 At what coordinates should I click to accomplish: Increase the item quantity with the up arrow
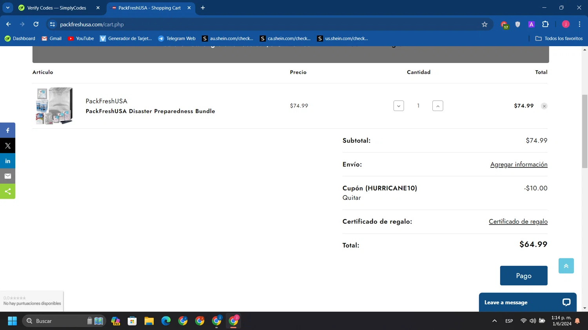tap(437, 106)
